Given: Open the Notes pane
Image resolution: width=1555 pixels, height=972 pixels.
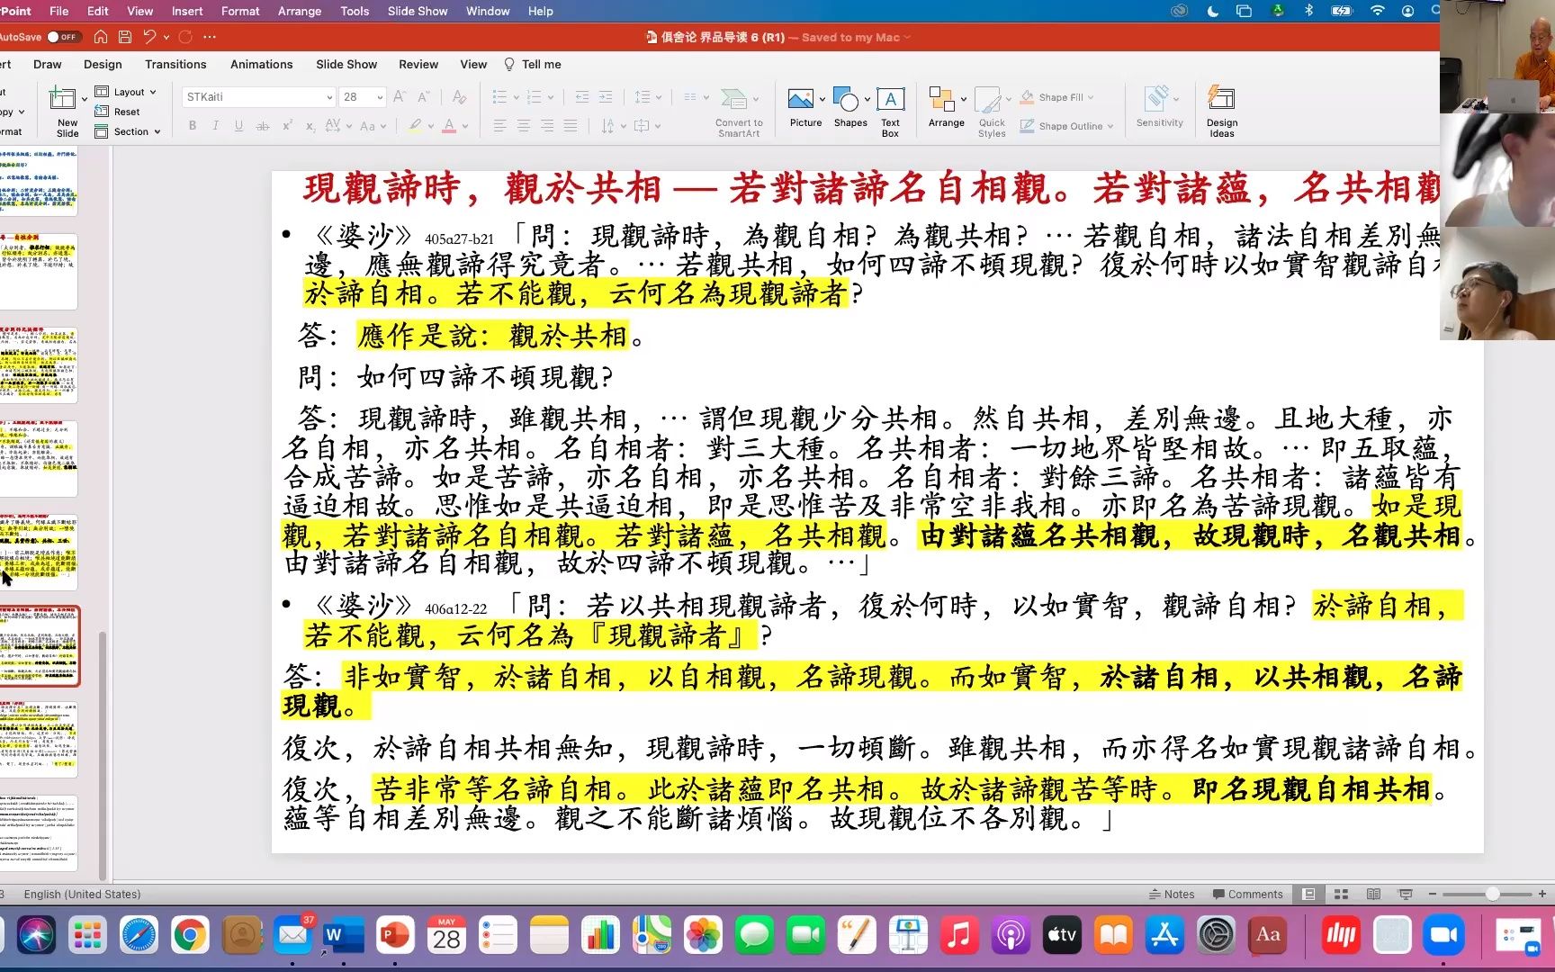Looking at the screenshot, I should click(1172, 894).
